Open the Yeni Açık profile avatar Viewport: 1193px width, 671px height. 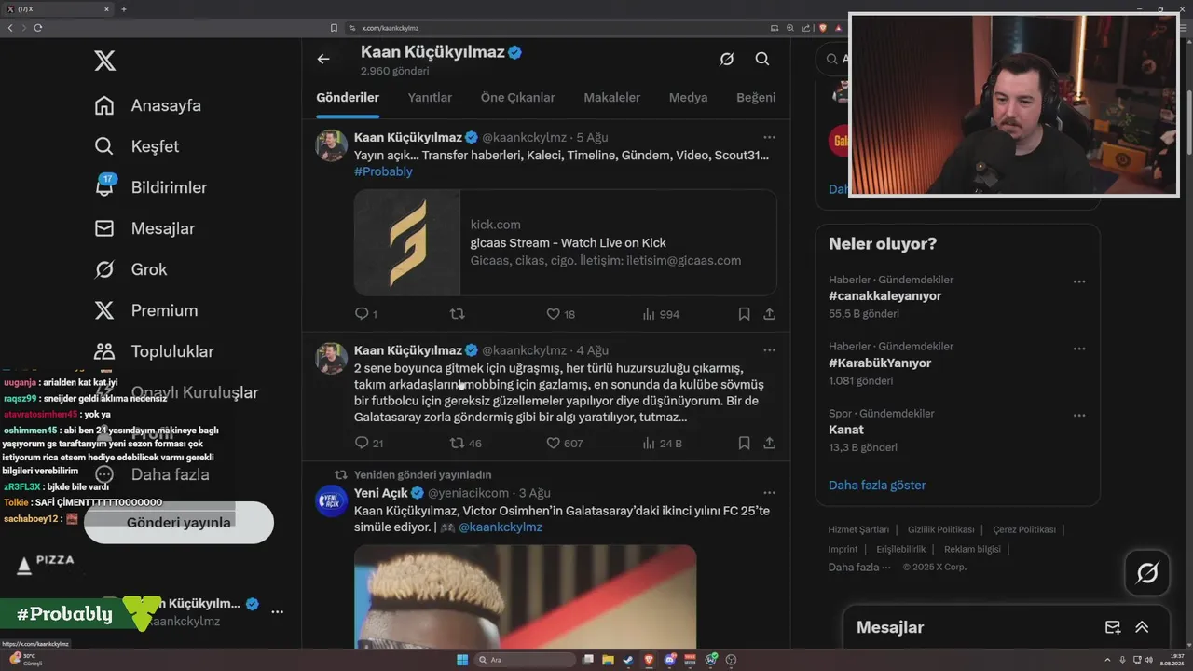click(332, 500)
